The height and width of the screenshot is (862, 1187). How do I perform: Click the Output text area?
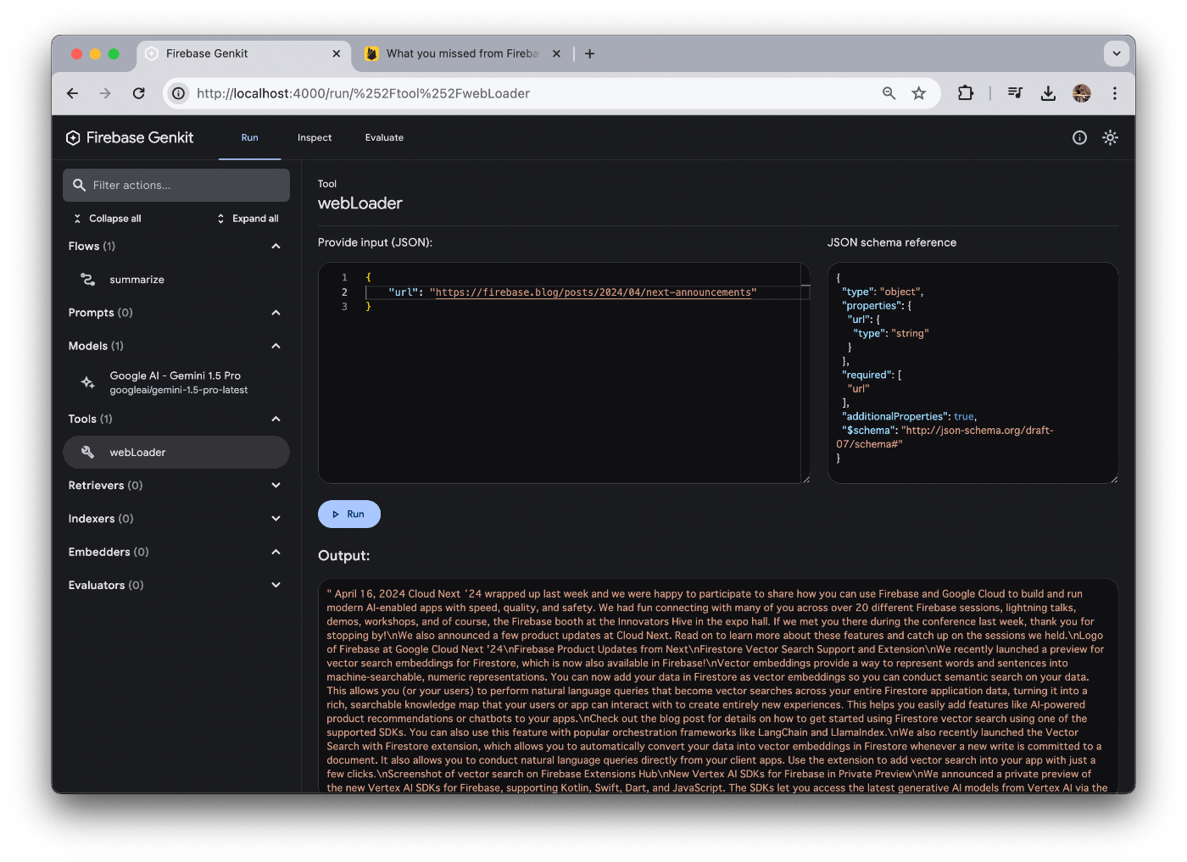(718, 687)
